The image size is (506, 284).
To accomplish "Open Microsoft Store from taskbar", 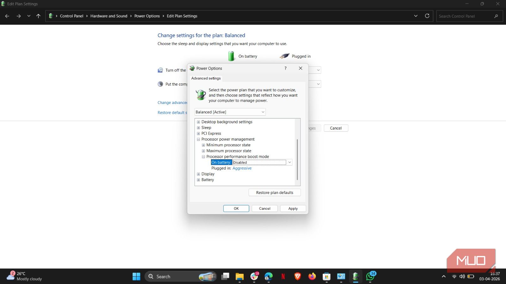I will [327, 276].
